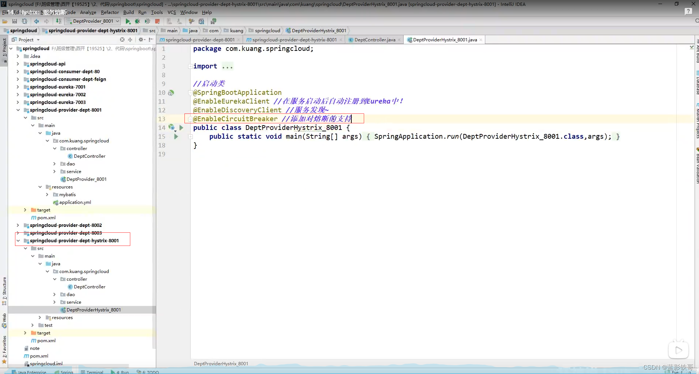
Task: Click the scroll-from-source target icon in Project panel
Action: click(x=122, y=40)
